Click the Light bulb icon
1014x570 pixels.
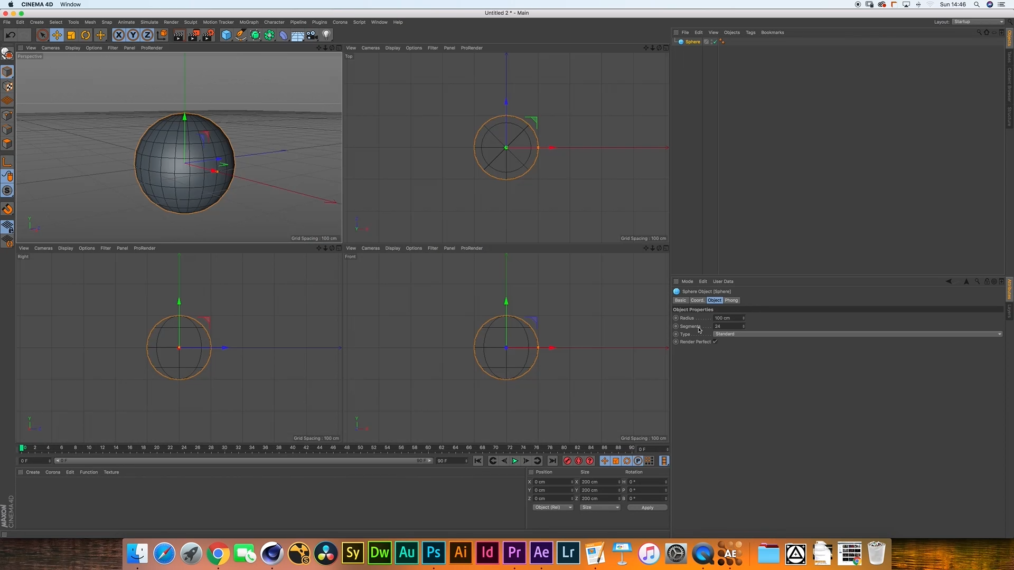click(x=326, y=35)
